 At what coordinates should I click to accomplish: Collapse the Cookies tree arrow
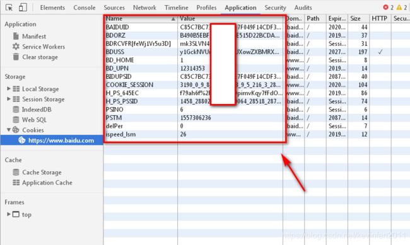point(9,130)
